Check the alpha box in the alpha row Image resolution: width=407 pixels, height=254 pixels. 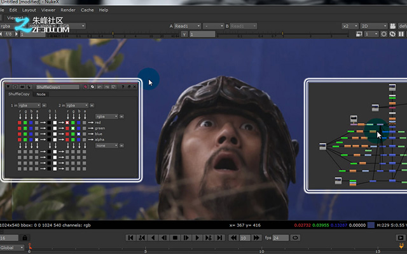point(37,140)
